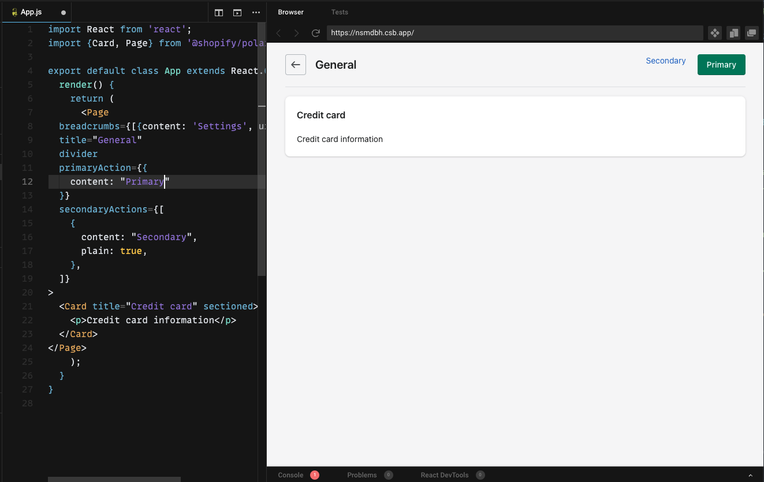
Task: Click the green Primary button
Action: pos(721,65)
